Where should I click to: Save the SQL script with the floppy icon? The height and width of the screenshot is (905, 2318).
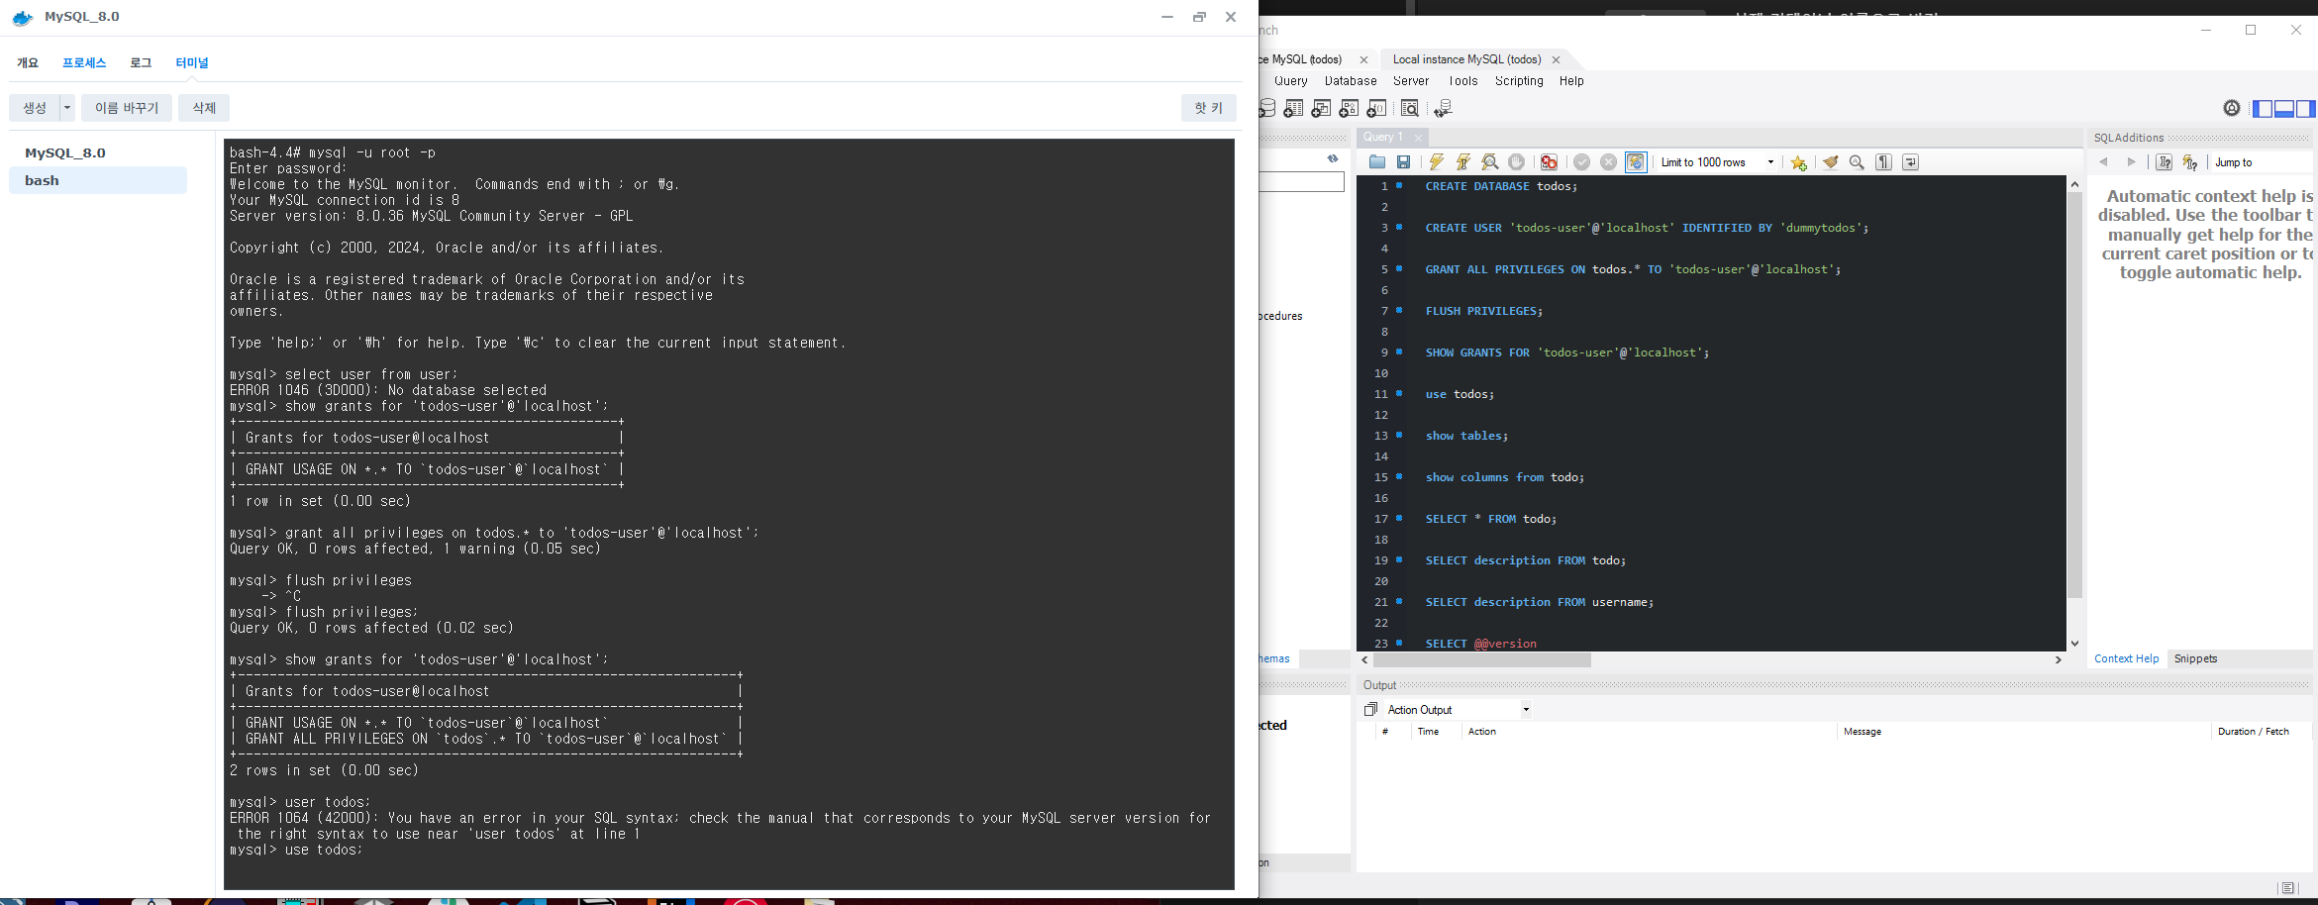point(1403,162)
